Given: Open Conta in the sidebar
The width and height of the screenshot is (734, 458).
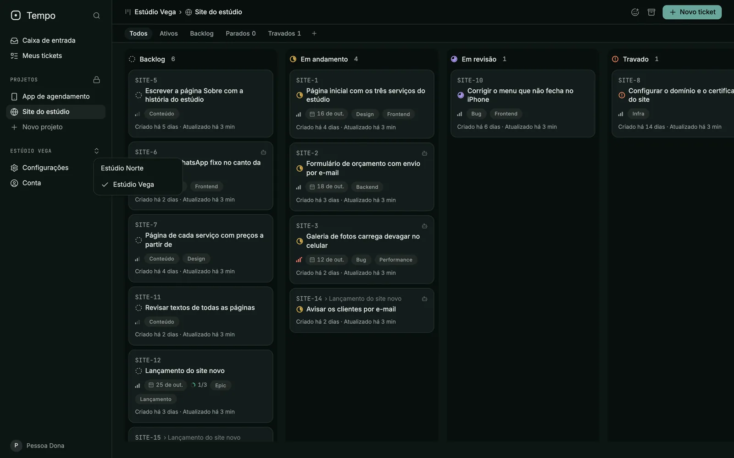Looking at the screenshot, I should click(x=56, y=183).
